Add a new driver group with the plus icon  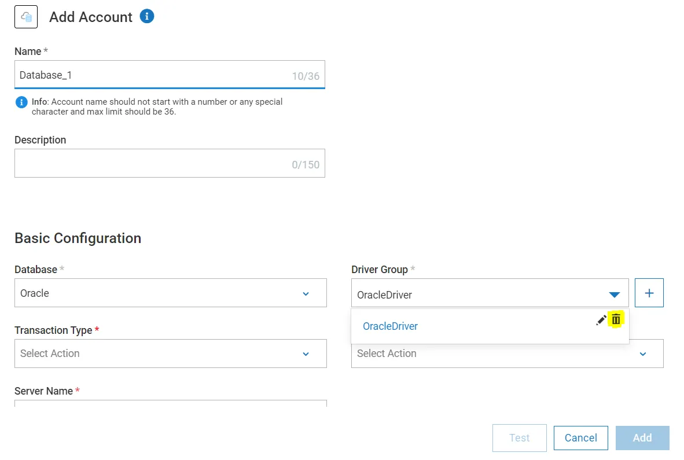[x=649, y=293]
